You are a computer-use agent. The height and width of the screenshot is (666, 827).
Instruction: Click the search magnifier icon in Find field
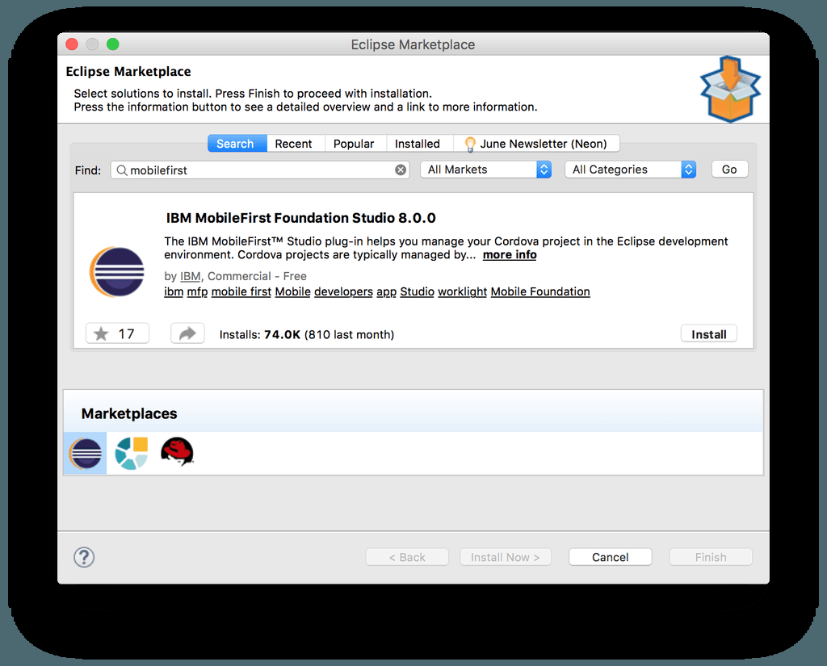122,170
